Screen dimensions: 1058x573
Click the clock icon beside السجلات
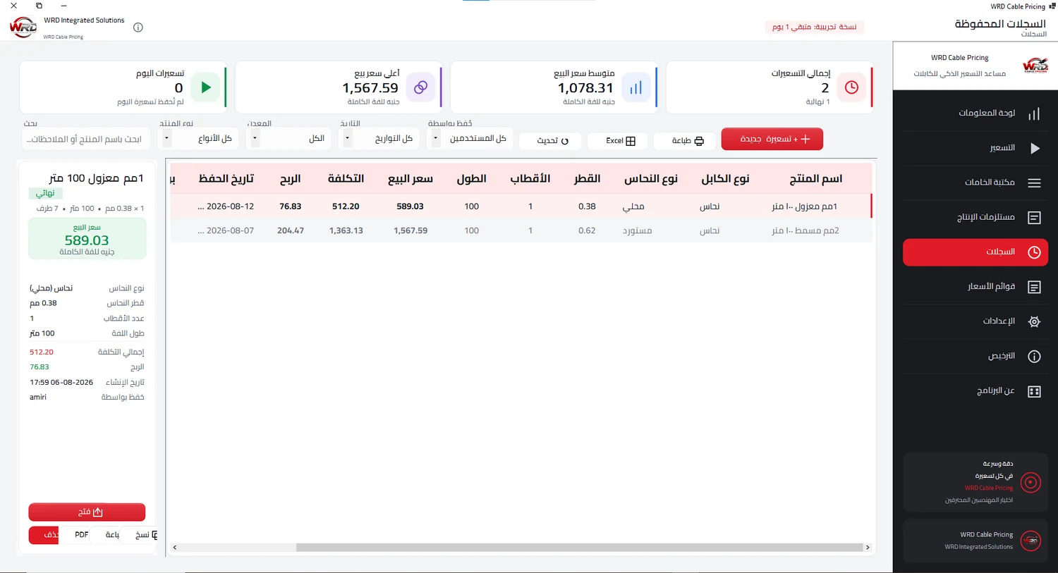point(1034,252)
